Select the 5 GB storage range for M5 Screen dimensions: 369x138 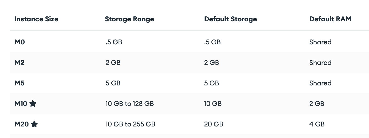(113, 83)
